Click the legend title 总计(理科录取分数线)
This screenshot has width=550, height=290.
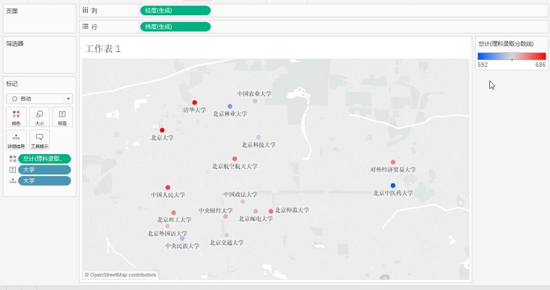click(x=506, y=44)
